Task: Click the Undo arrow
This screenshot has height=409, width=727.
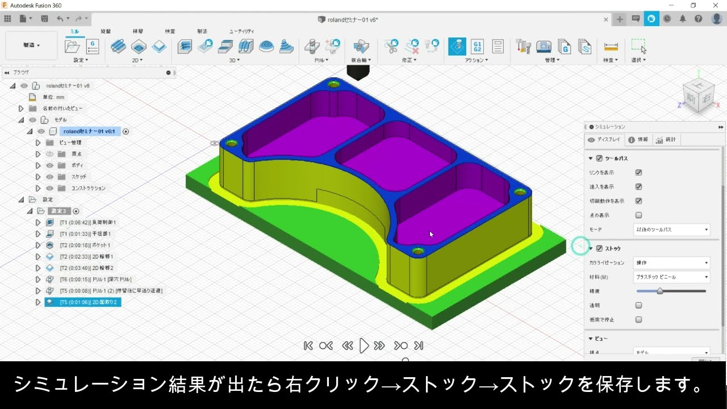Action: click(x=61, y=19)
